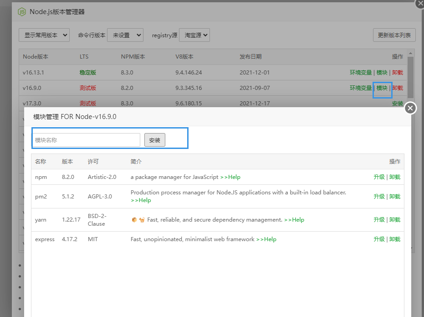The image size is (424, 317).
Task: Click the 测试版 label in v16.9.0 row
Action: [x=88, y=88]
